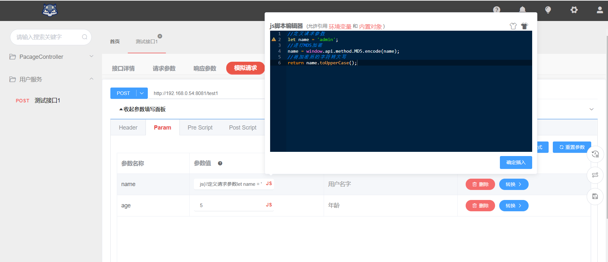The width and height of the screenshot is (608, 262).
Task: Open JS editor for age parameter
Action: (269, 205)
